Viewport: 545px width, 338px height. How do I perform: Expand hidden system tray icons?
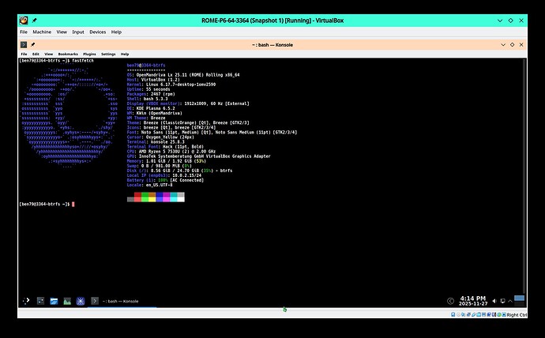tap(510, 301)
